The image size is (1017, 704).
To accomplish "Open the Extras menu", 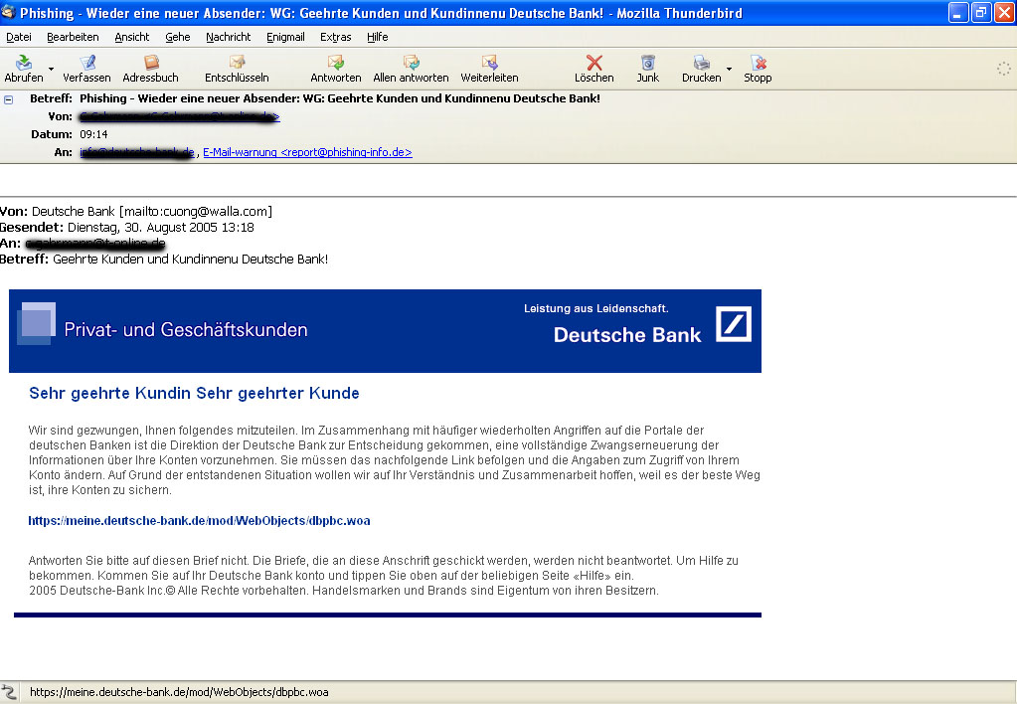I will pos(335,37).
